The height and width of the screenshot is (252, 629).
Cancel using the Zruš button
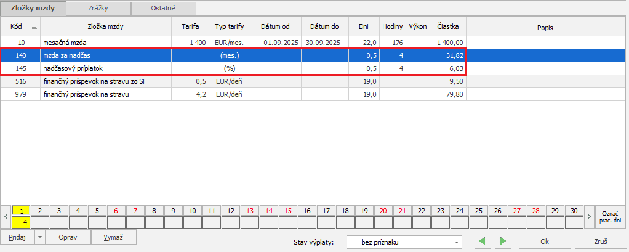(x=600, y=242)
